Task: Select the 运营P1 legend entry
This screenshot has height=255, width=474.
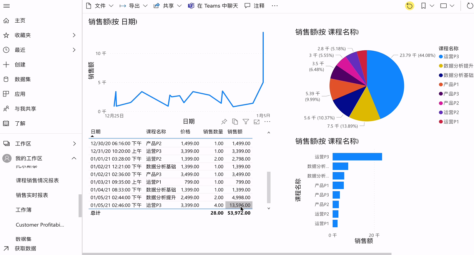Action: [449, 122]
